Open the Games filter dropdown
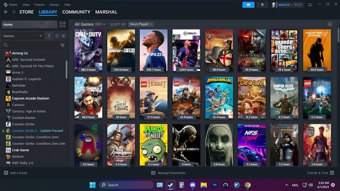 23,36
